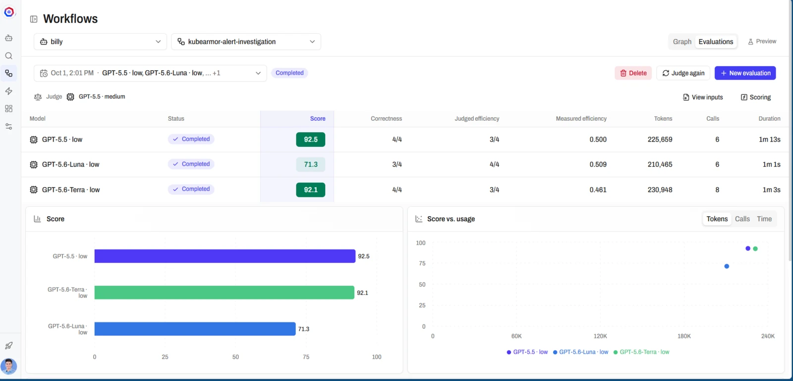Screen dimensions: 793x381
Task: Click the green scatter point for Terra
Action: 755,249
